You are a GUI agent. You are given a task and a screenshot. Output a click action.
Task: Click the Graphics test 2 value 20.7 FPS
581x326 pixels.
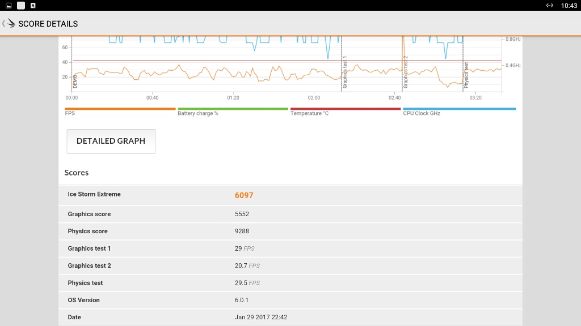247,265
